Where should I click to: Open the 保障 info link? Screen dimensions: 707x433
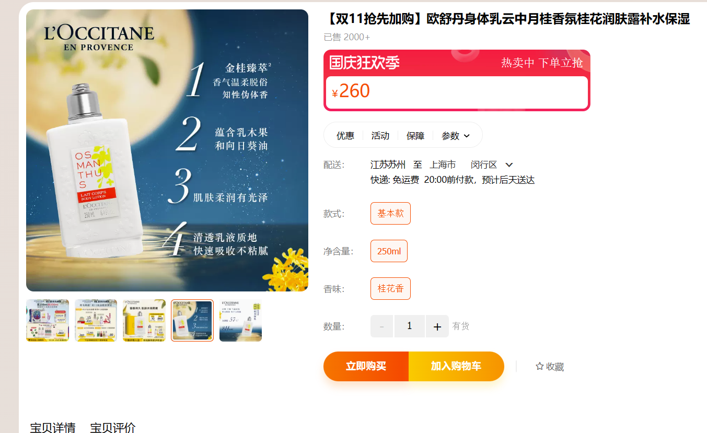pos(415,136)
